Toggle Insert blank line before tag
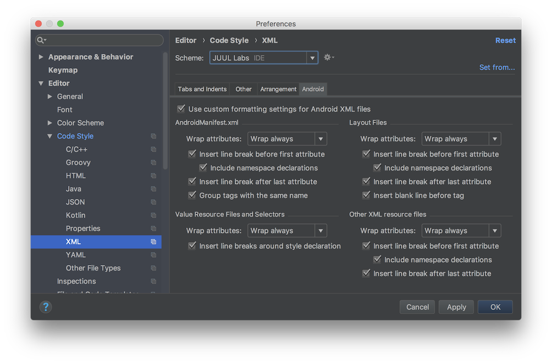The width and height of the screenshot is (552, 364). (x=366, y=195)
